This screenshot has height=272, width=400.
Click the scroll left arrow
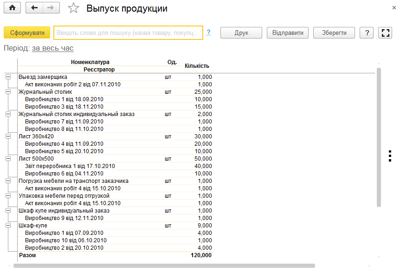pyautogui.click(x=9, y=266)
